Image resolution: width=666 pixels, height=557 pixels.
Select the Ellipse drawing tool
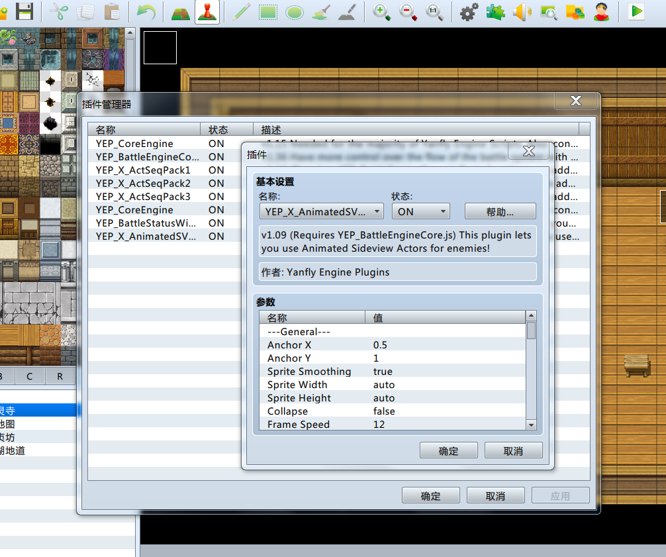coord(295,11)
